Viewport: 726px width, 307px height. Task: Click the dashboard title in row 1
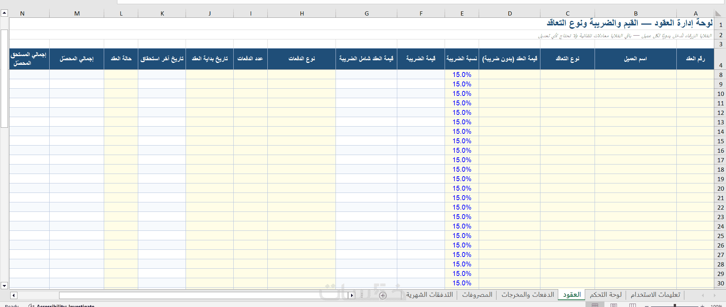pos(629,23)
